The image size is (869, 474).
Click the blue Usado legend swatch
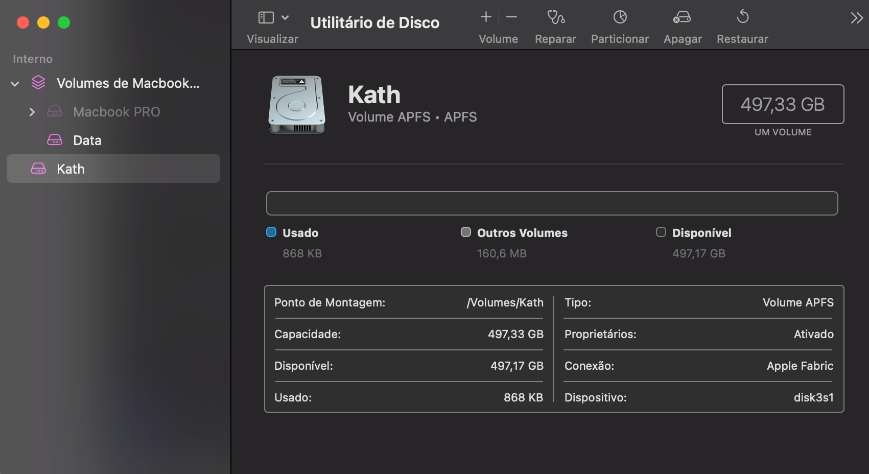(271, 232)
